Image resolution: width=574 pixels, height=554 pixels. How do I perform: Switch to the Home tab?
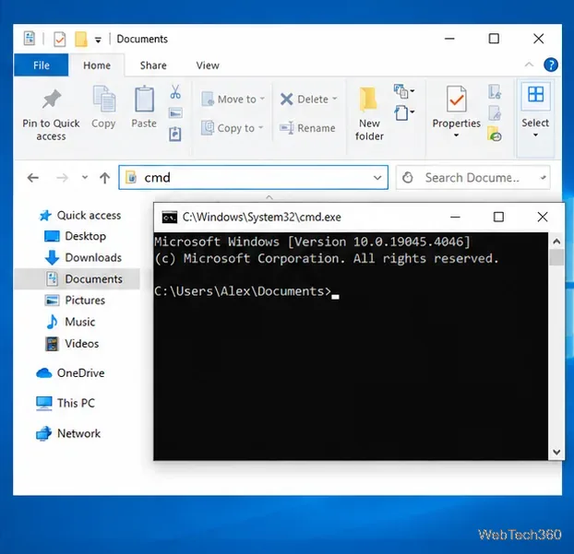[x=97, y=65]
